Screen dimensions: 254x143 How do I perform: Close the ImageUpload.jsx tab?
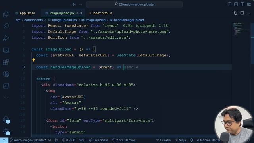coord(81,13)
